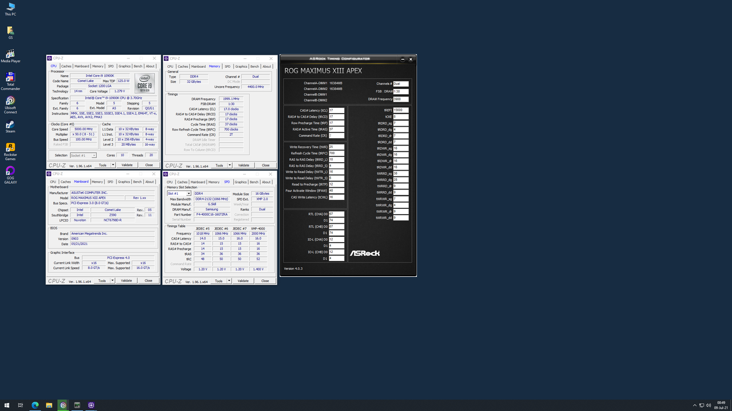Click Close in the Mainboard CPU-Z window
The height and width of the screenshot is (411, 732).
pos(148,280)
